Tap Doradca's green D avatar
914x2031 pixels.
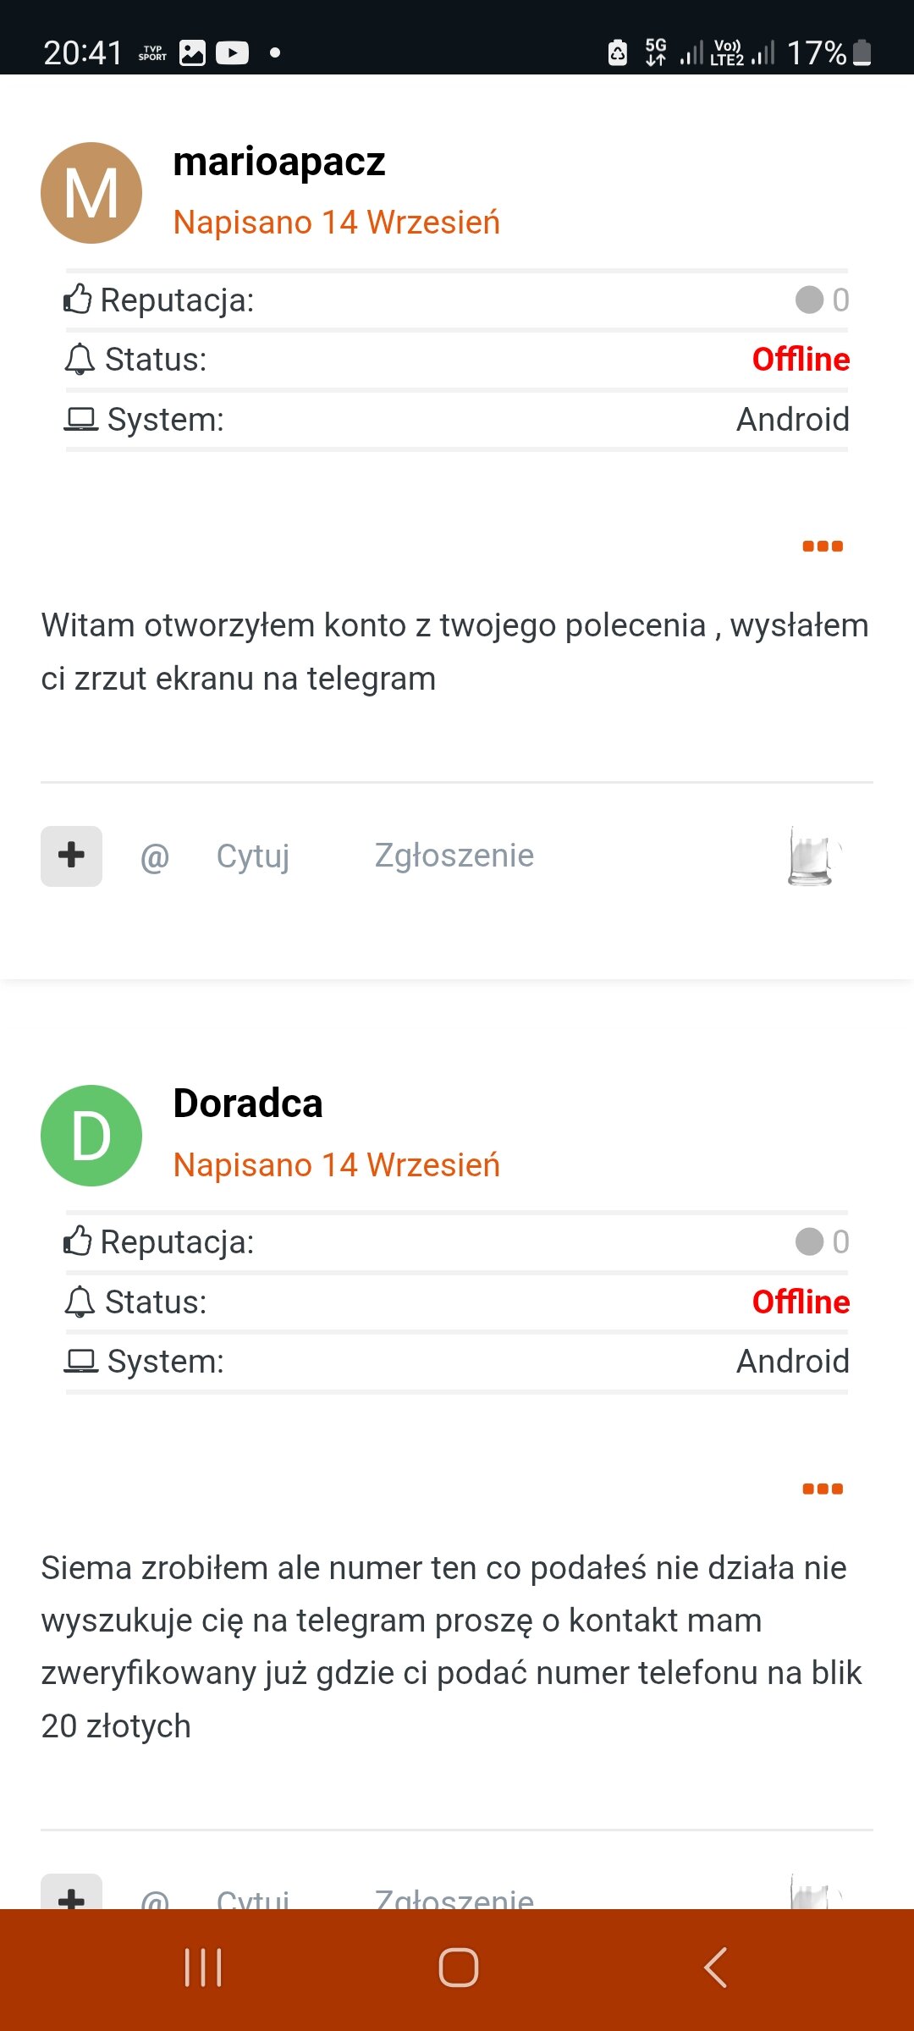[x=91, y=1136]
